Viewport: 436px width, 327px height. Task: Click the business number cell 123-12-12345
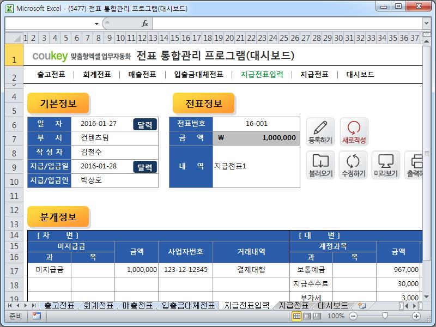click(x=185, y=270)
